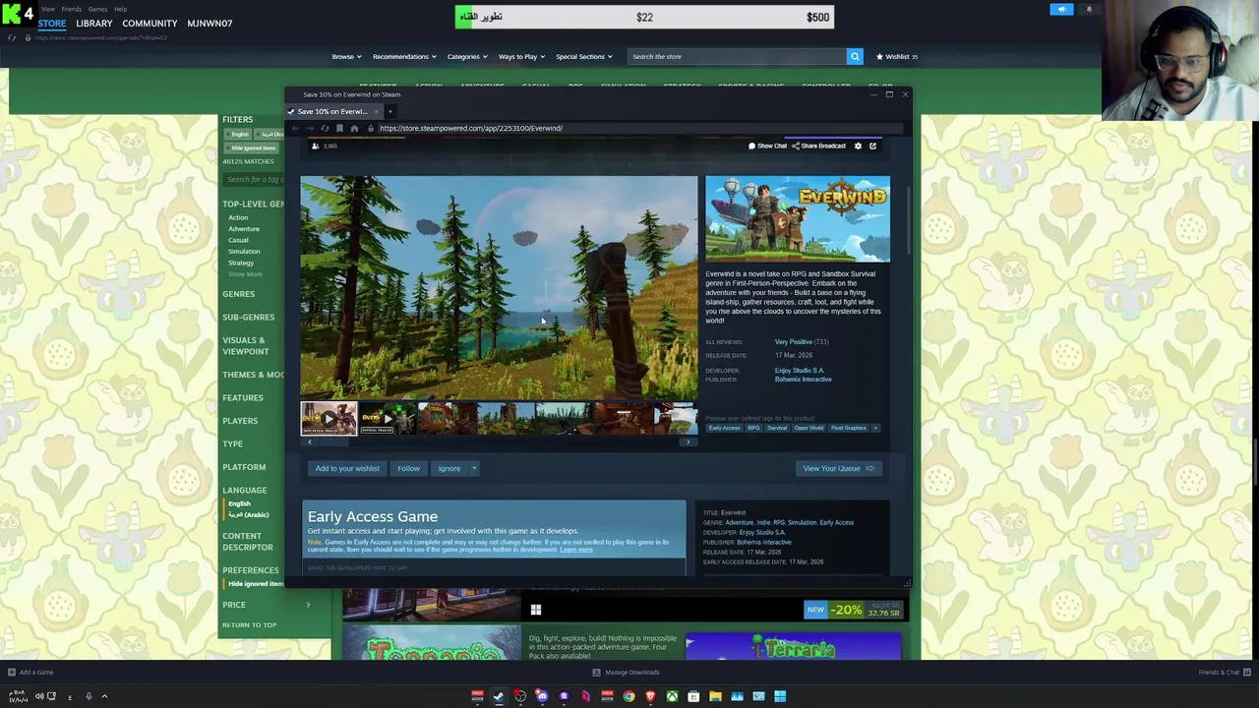Click the Follow button
Viewport: 1259px width, 708px height.
408,468
